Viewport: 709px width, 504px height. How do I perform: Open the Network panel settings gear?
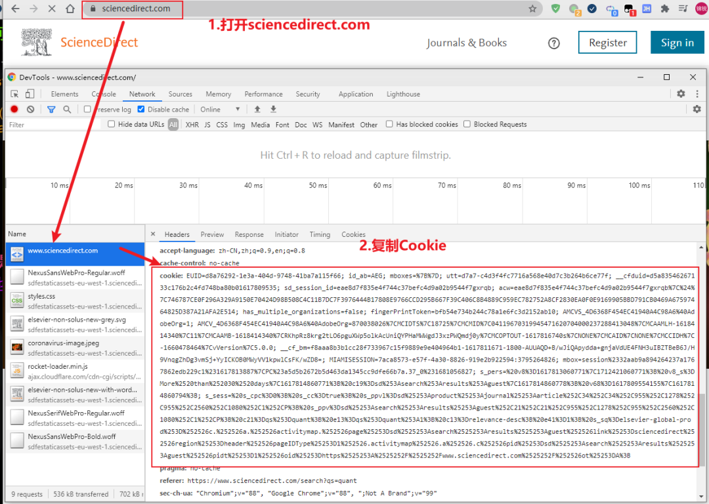[697, 109]
